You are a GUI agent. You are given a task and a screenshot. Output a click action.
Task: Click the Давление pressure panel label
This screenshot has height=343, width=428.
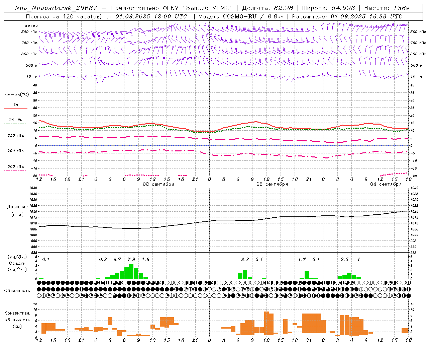tap(17, 207)
